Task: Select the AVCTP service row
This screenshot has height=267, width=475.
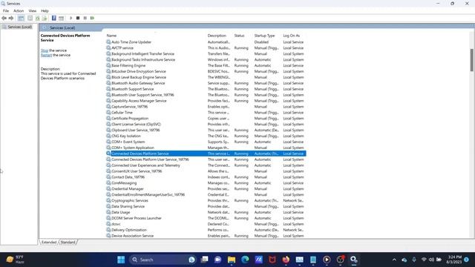Action: (x=206, y=47)
